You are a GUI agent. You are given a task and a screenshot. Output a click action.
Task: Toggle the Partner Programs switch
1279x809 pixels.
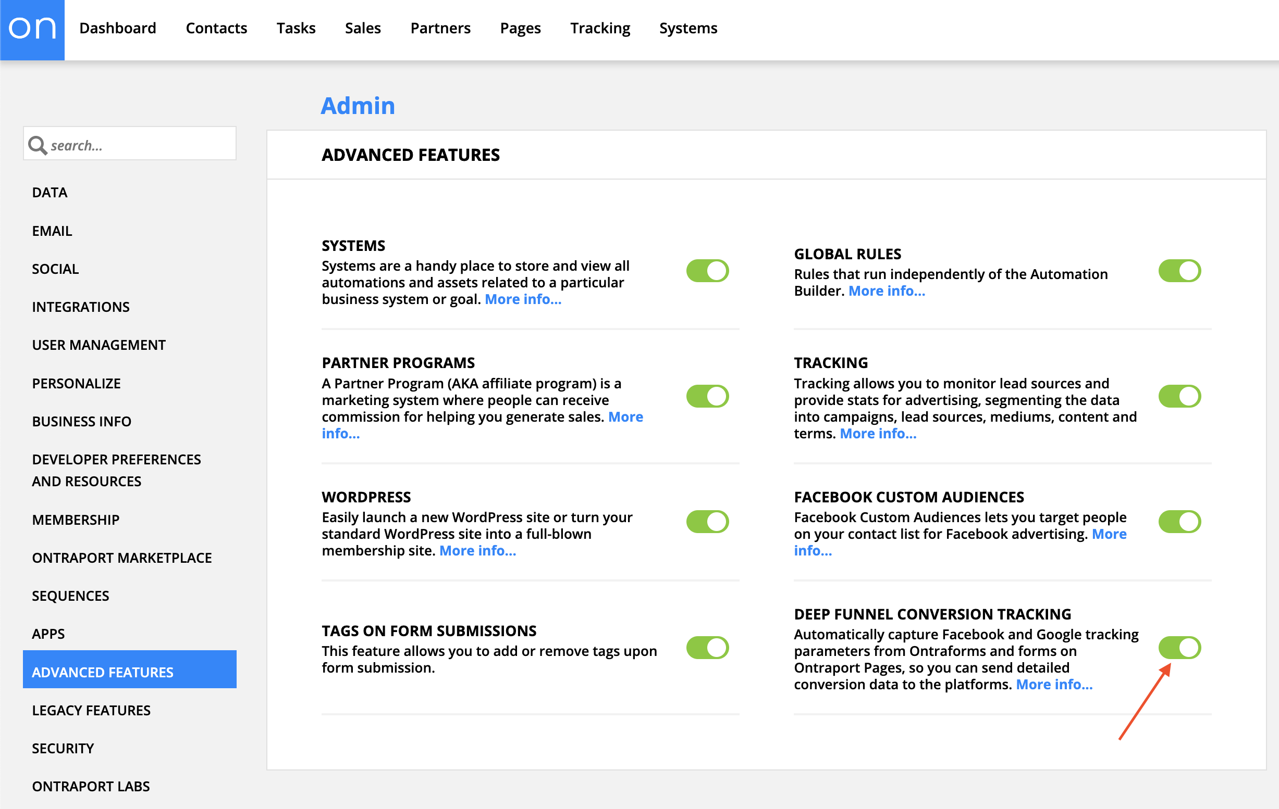[x=707, y=396]
